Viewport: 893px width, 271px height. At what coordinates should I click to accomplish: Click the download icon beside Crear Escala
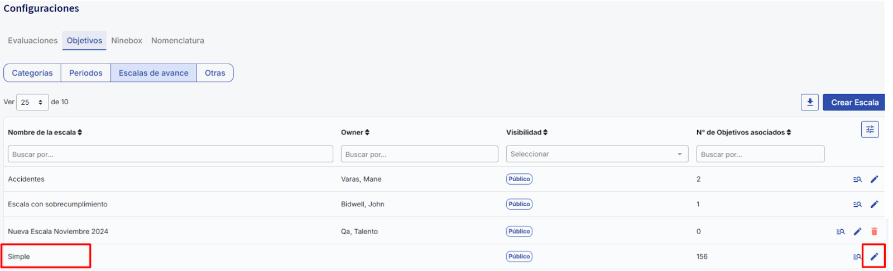point(810,102)
